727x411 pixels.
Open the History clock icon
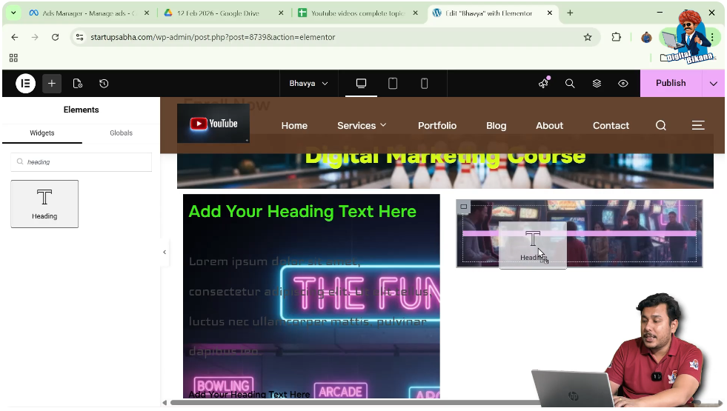coord(104,84)
